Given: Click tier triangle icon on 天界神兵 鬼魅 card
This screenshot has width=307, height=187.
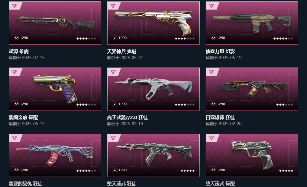Looking at the screenshot, I should tap(113, 6).
